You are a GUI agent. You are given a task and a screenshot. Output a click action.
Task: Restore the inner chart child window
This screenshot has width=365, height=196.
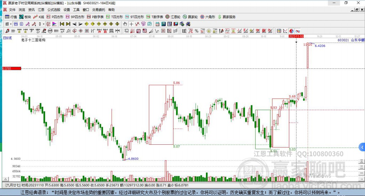pos(356,10)
